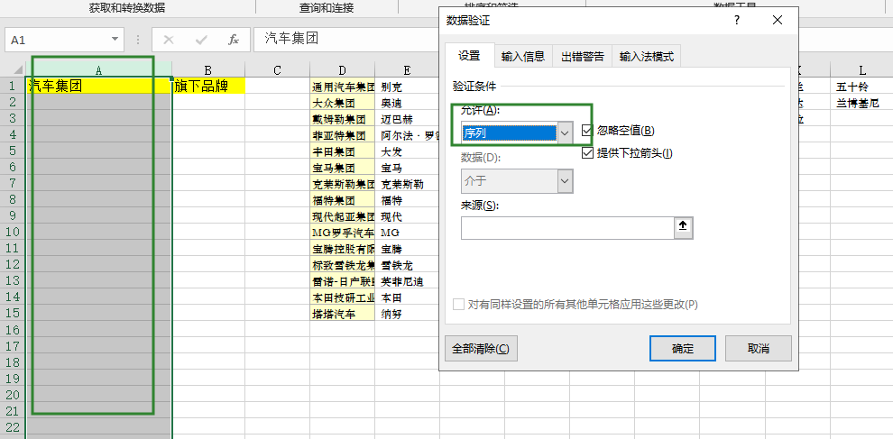Screen dimensions: 893x439
Task: Click the Name Box showing A1
Action: click(x=57, y=40)
